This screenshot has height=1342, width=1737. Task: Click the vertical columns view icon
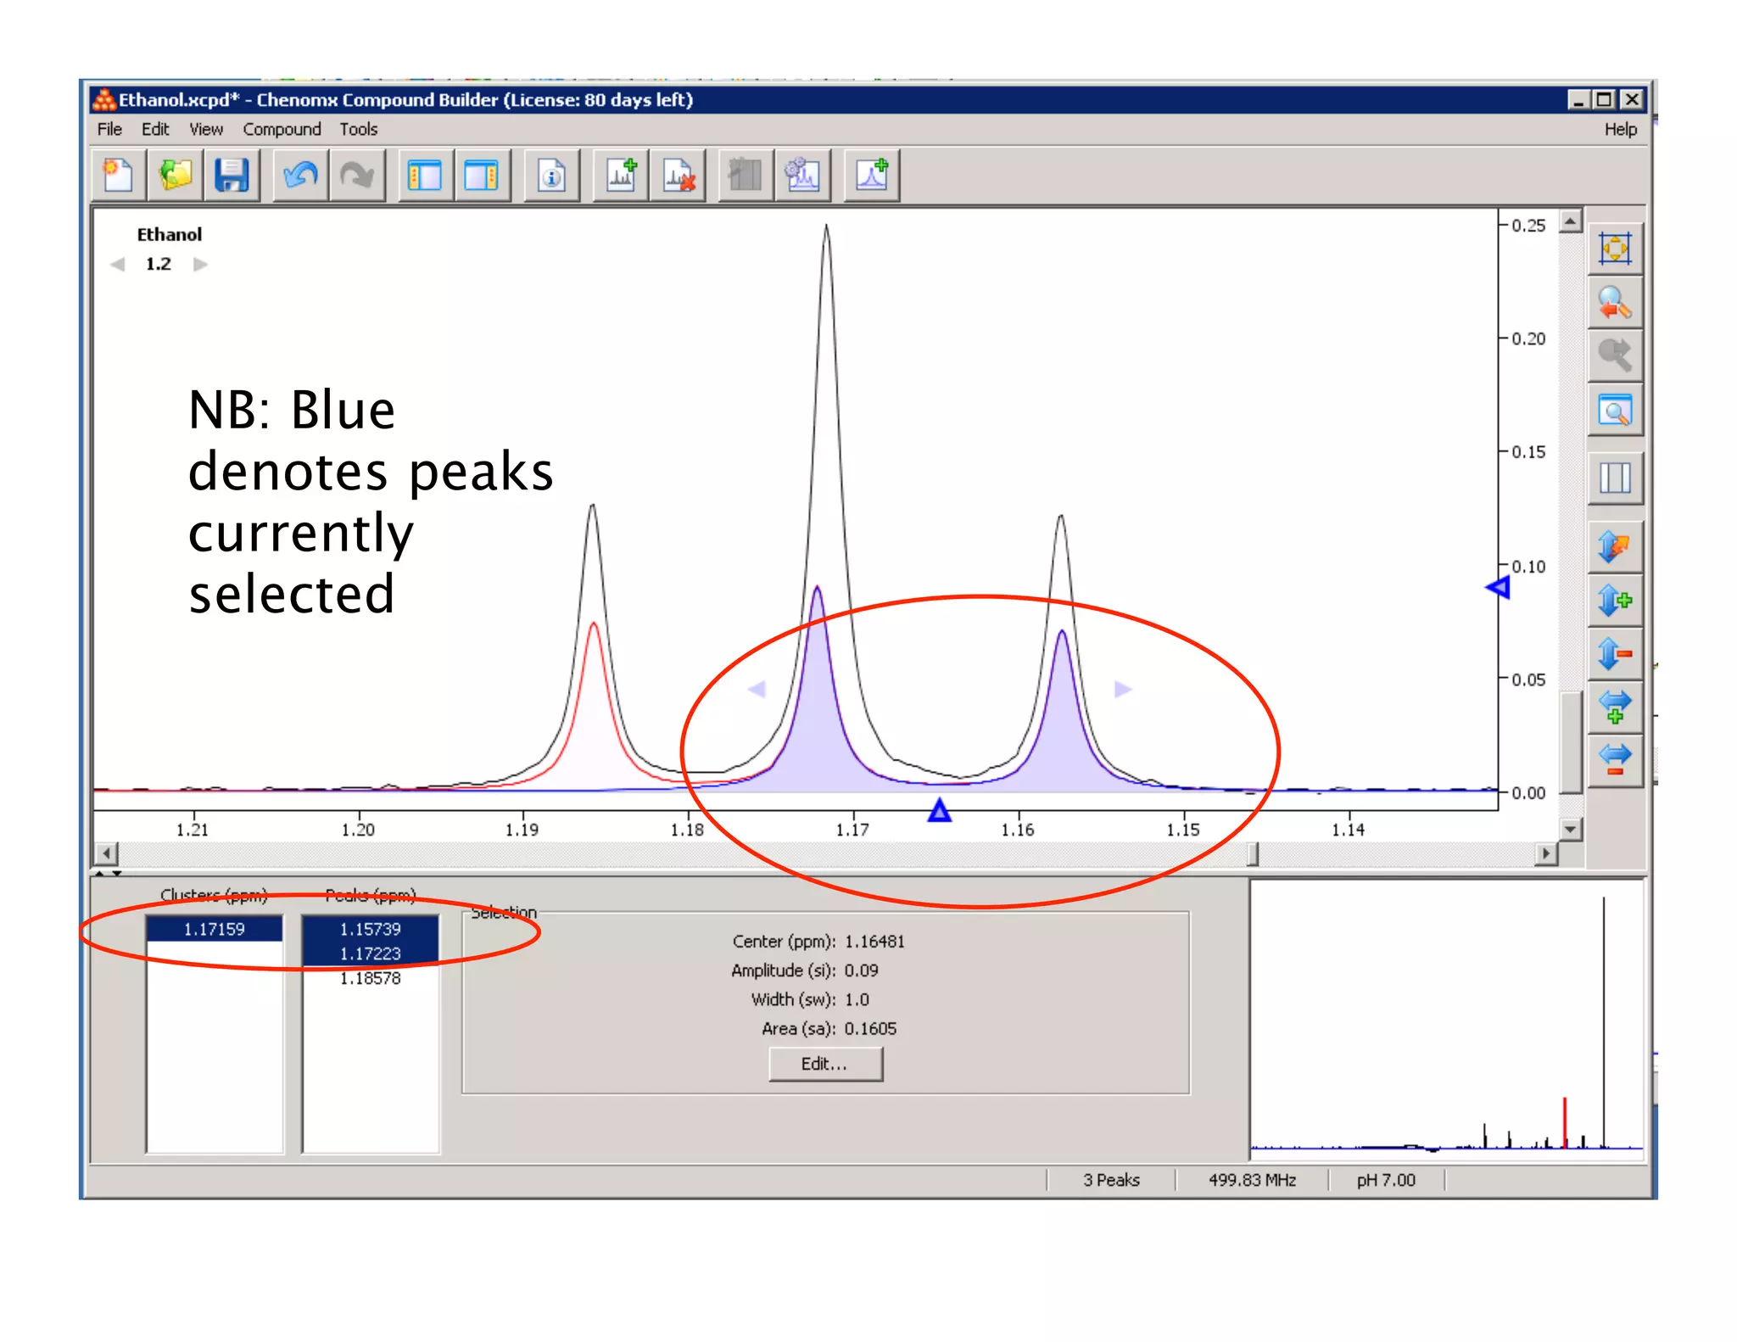1615,478
